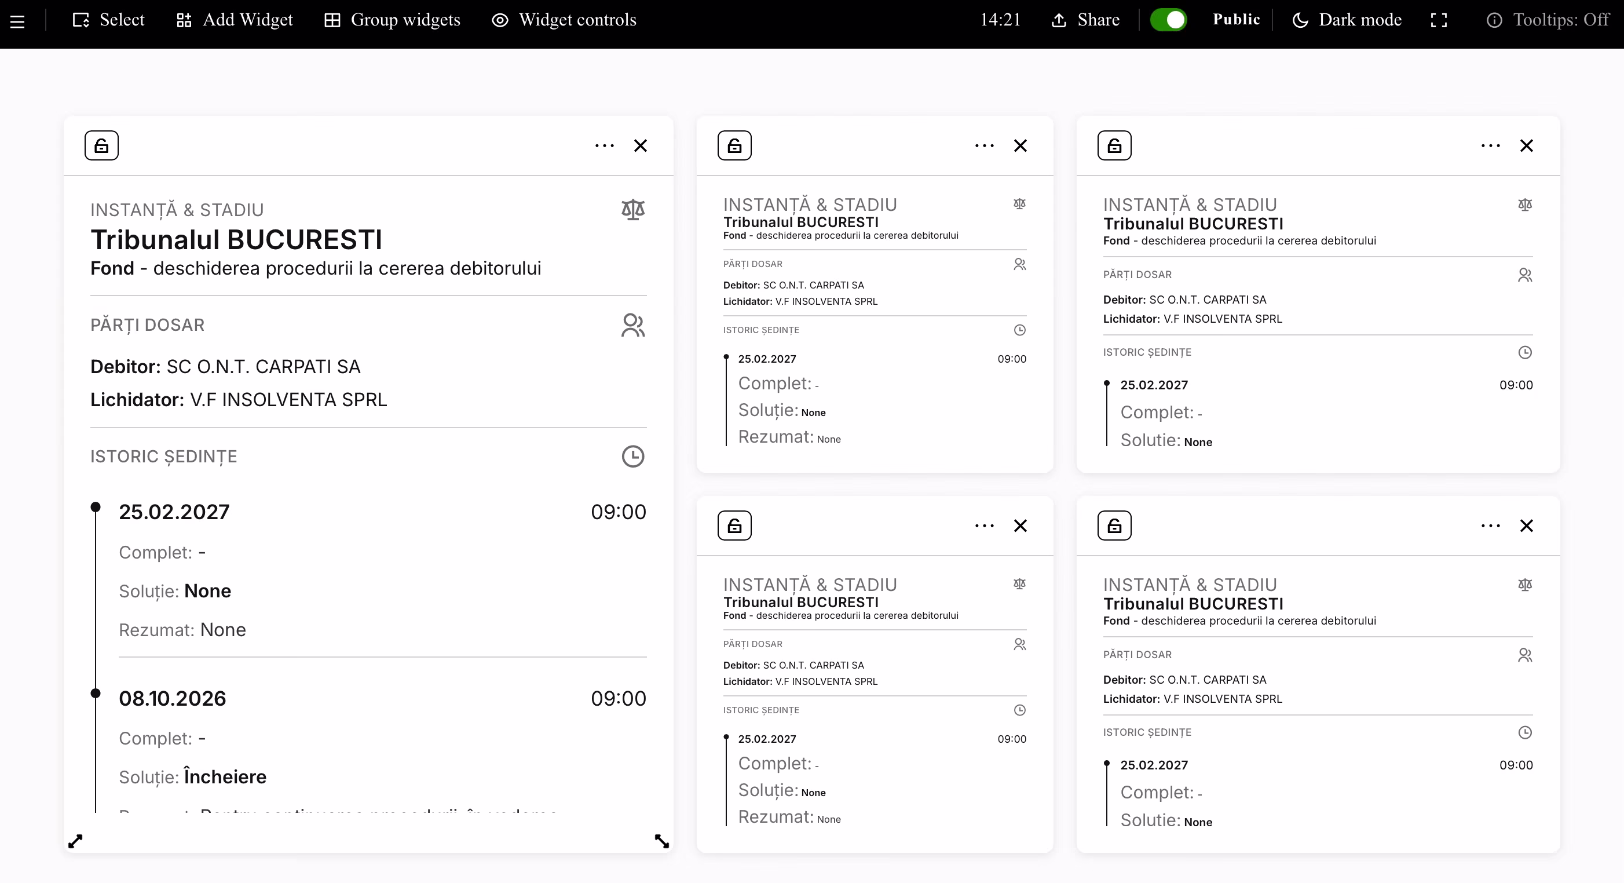Close the large left widget

click(x=641, y=145)
